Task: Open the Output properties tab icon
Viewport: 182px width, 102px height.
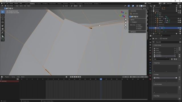Action: pos(150,45)
